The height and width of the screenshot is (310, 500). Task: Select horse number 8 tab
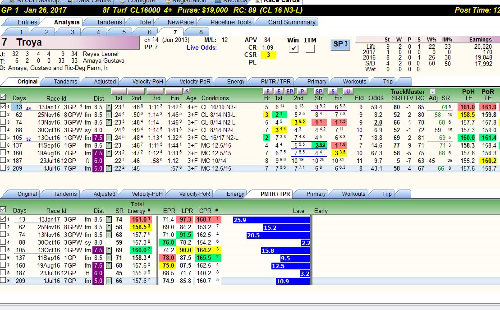click(x=201, y=32)
